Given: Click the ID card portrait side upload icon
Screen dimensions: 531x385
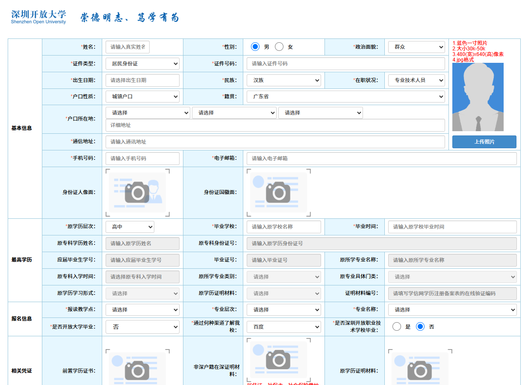Looking at the screenshot, I should click(x=137, y=192).
